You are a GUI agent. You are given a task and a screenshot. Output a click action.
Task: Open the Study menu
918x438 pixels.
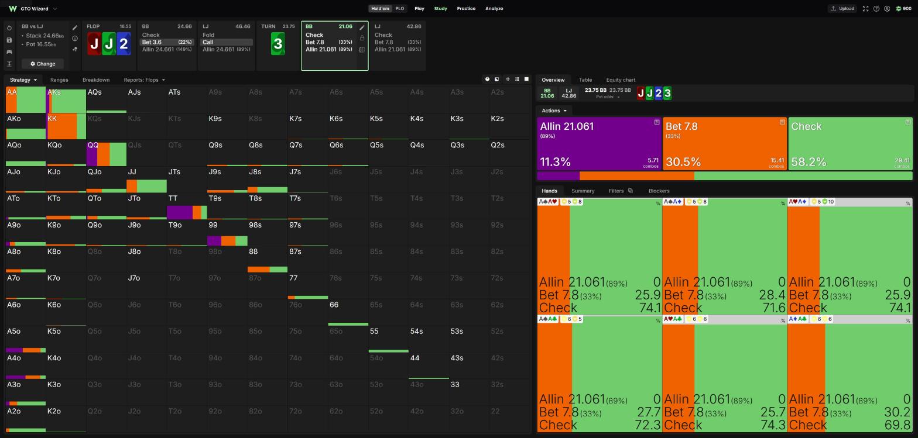[440, 9]
